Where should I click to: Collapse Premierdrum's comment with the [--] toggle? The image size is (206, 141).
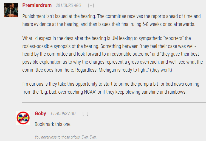click(x=91, y=6)
